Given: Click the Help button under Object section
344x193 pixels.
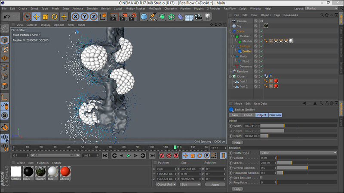Looking at the screenshot, I should 237,143.
